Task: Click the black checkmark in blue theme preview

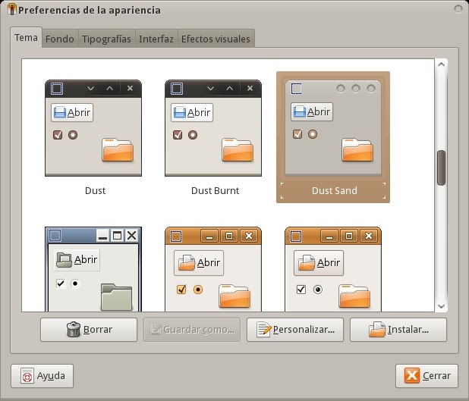Action: [x=61, y=284]
